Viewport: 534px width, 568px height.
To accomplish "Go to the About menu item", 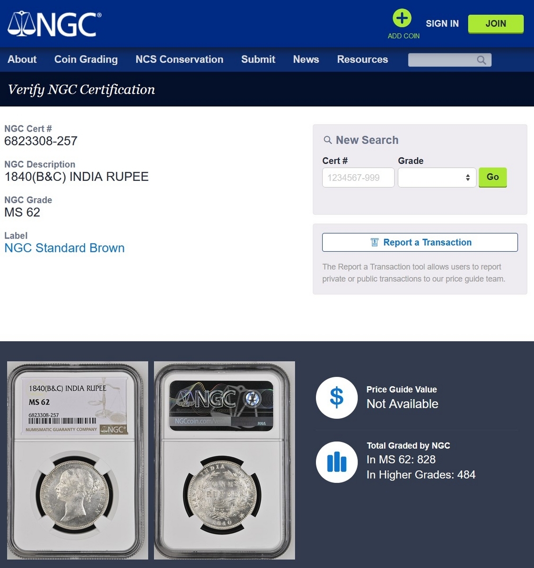I will coord(22,59).
